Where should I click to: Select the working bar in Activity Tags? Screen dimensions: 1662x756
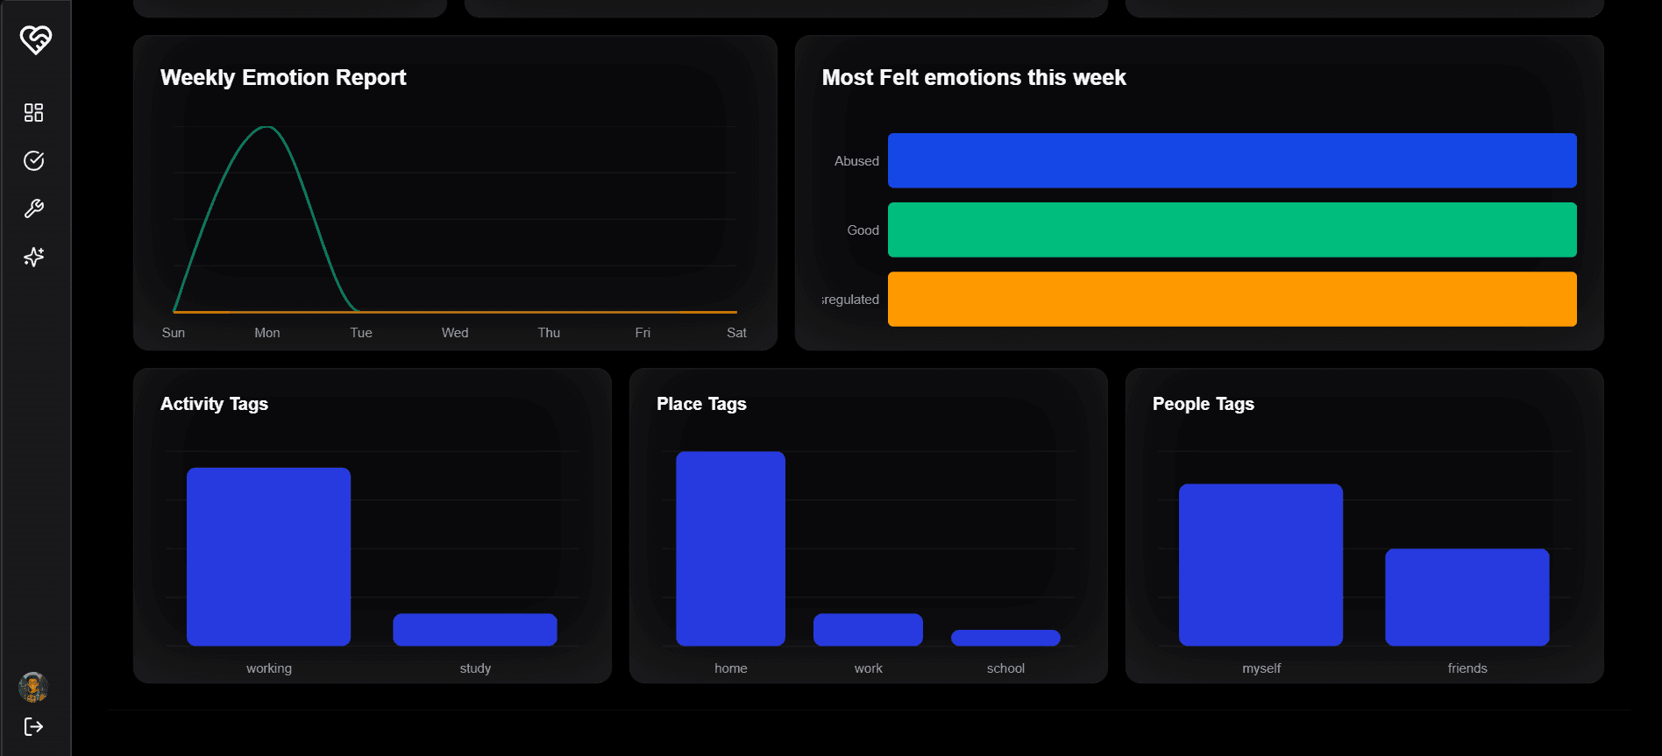click(268, 556)
